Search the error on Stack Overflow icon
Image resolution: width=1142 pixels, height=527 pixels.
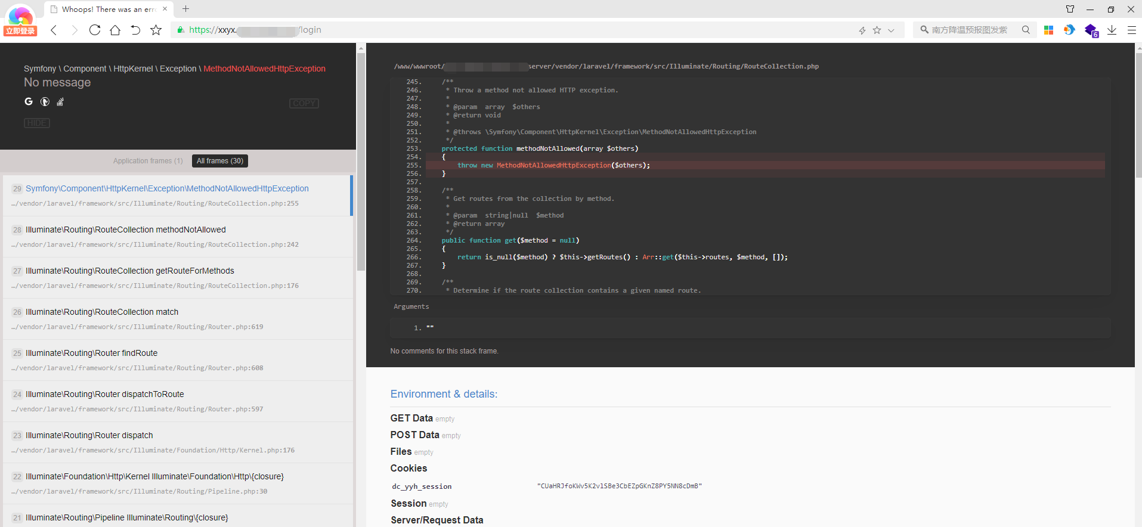tap(60, 102)
